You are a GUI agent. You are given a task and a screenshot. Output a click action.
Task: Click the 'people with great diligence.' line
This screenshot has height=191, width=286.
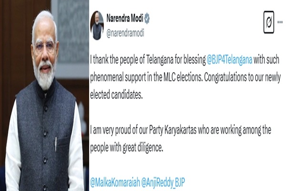pos(127,148)
